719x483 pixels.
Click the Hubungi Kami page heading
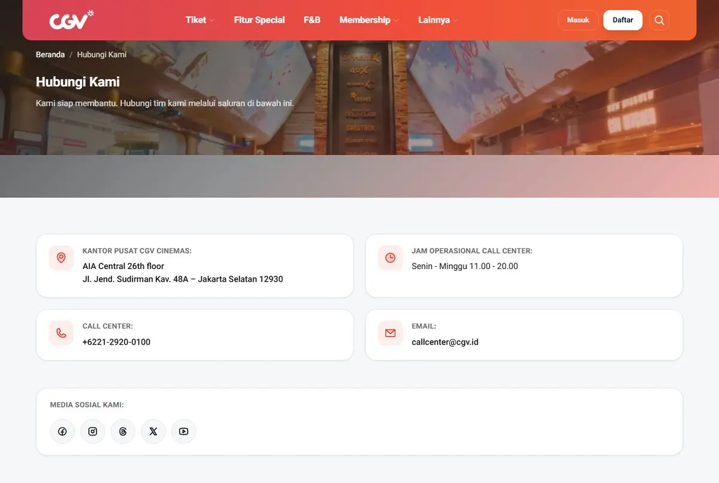coord(78,82)
